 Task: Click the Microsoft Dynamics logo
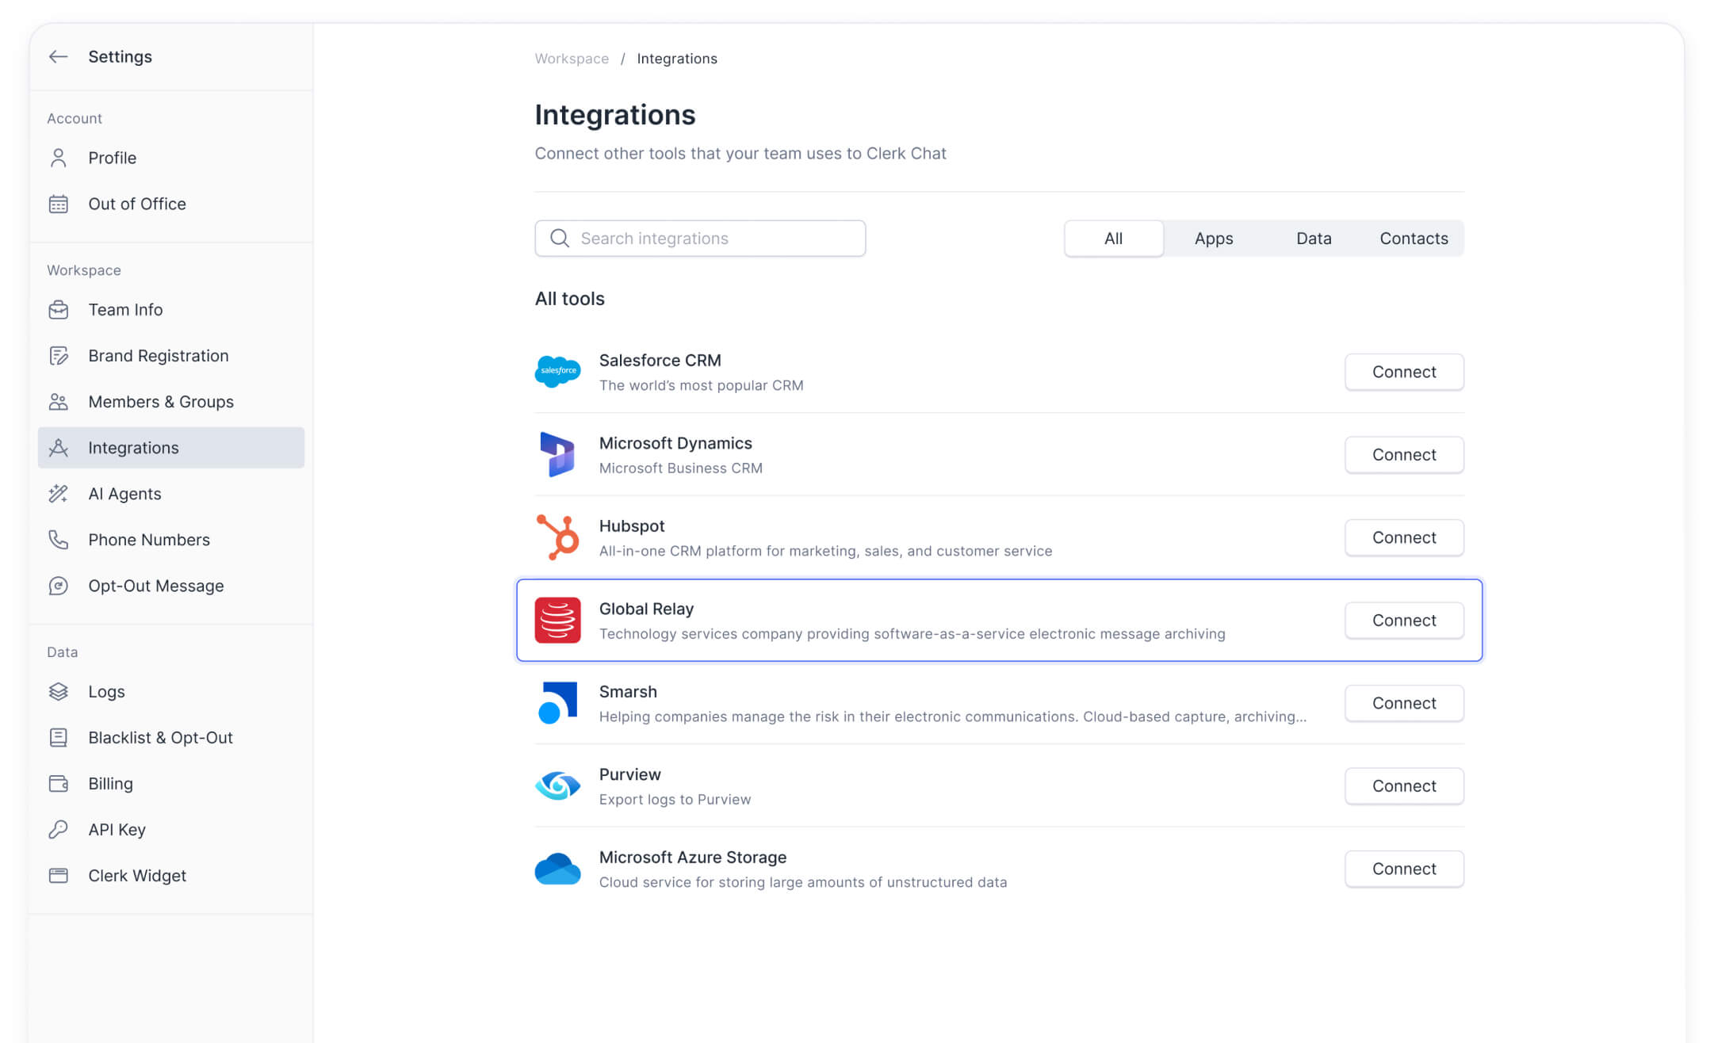(x=557, y=454)
